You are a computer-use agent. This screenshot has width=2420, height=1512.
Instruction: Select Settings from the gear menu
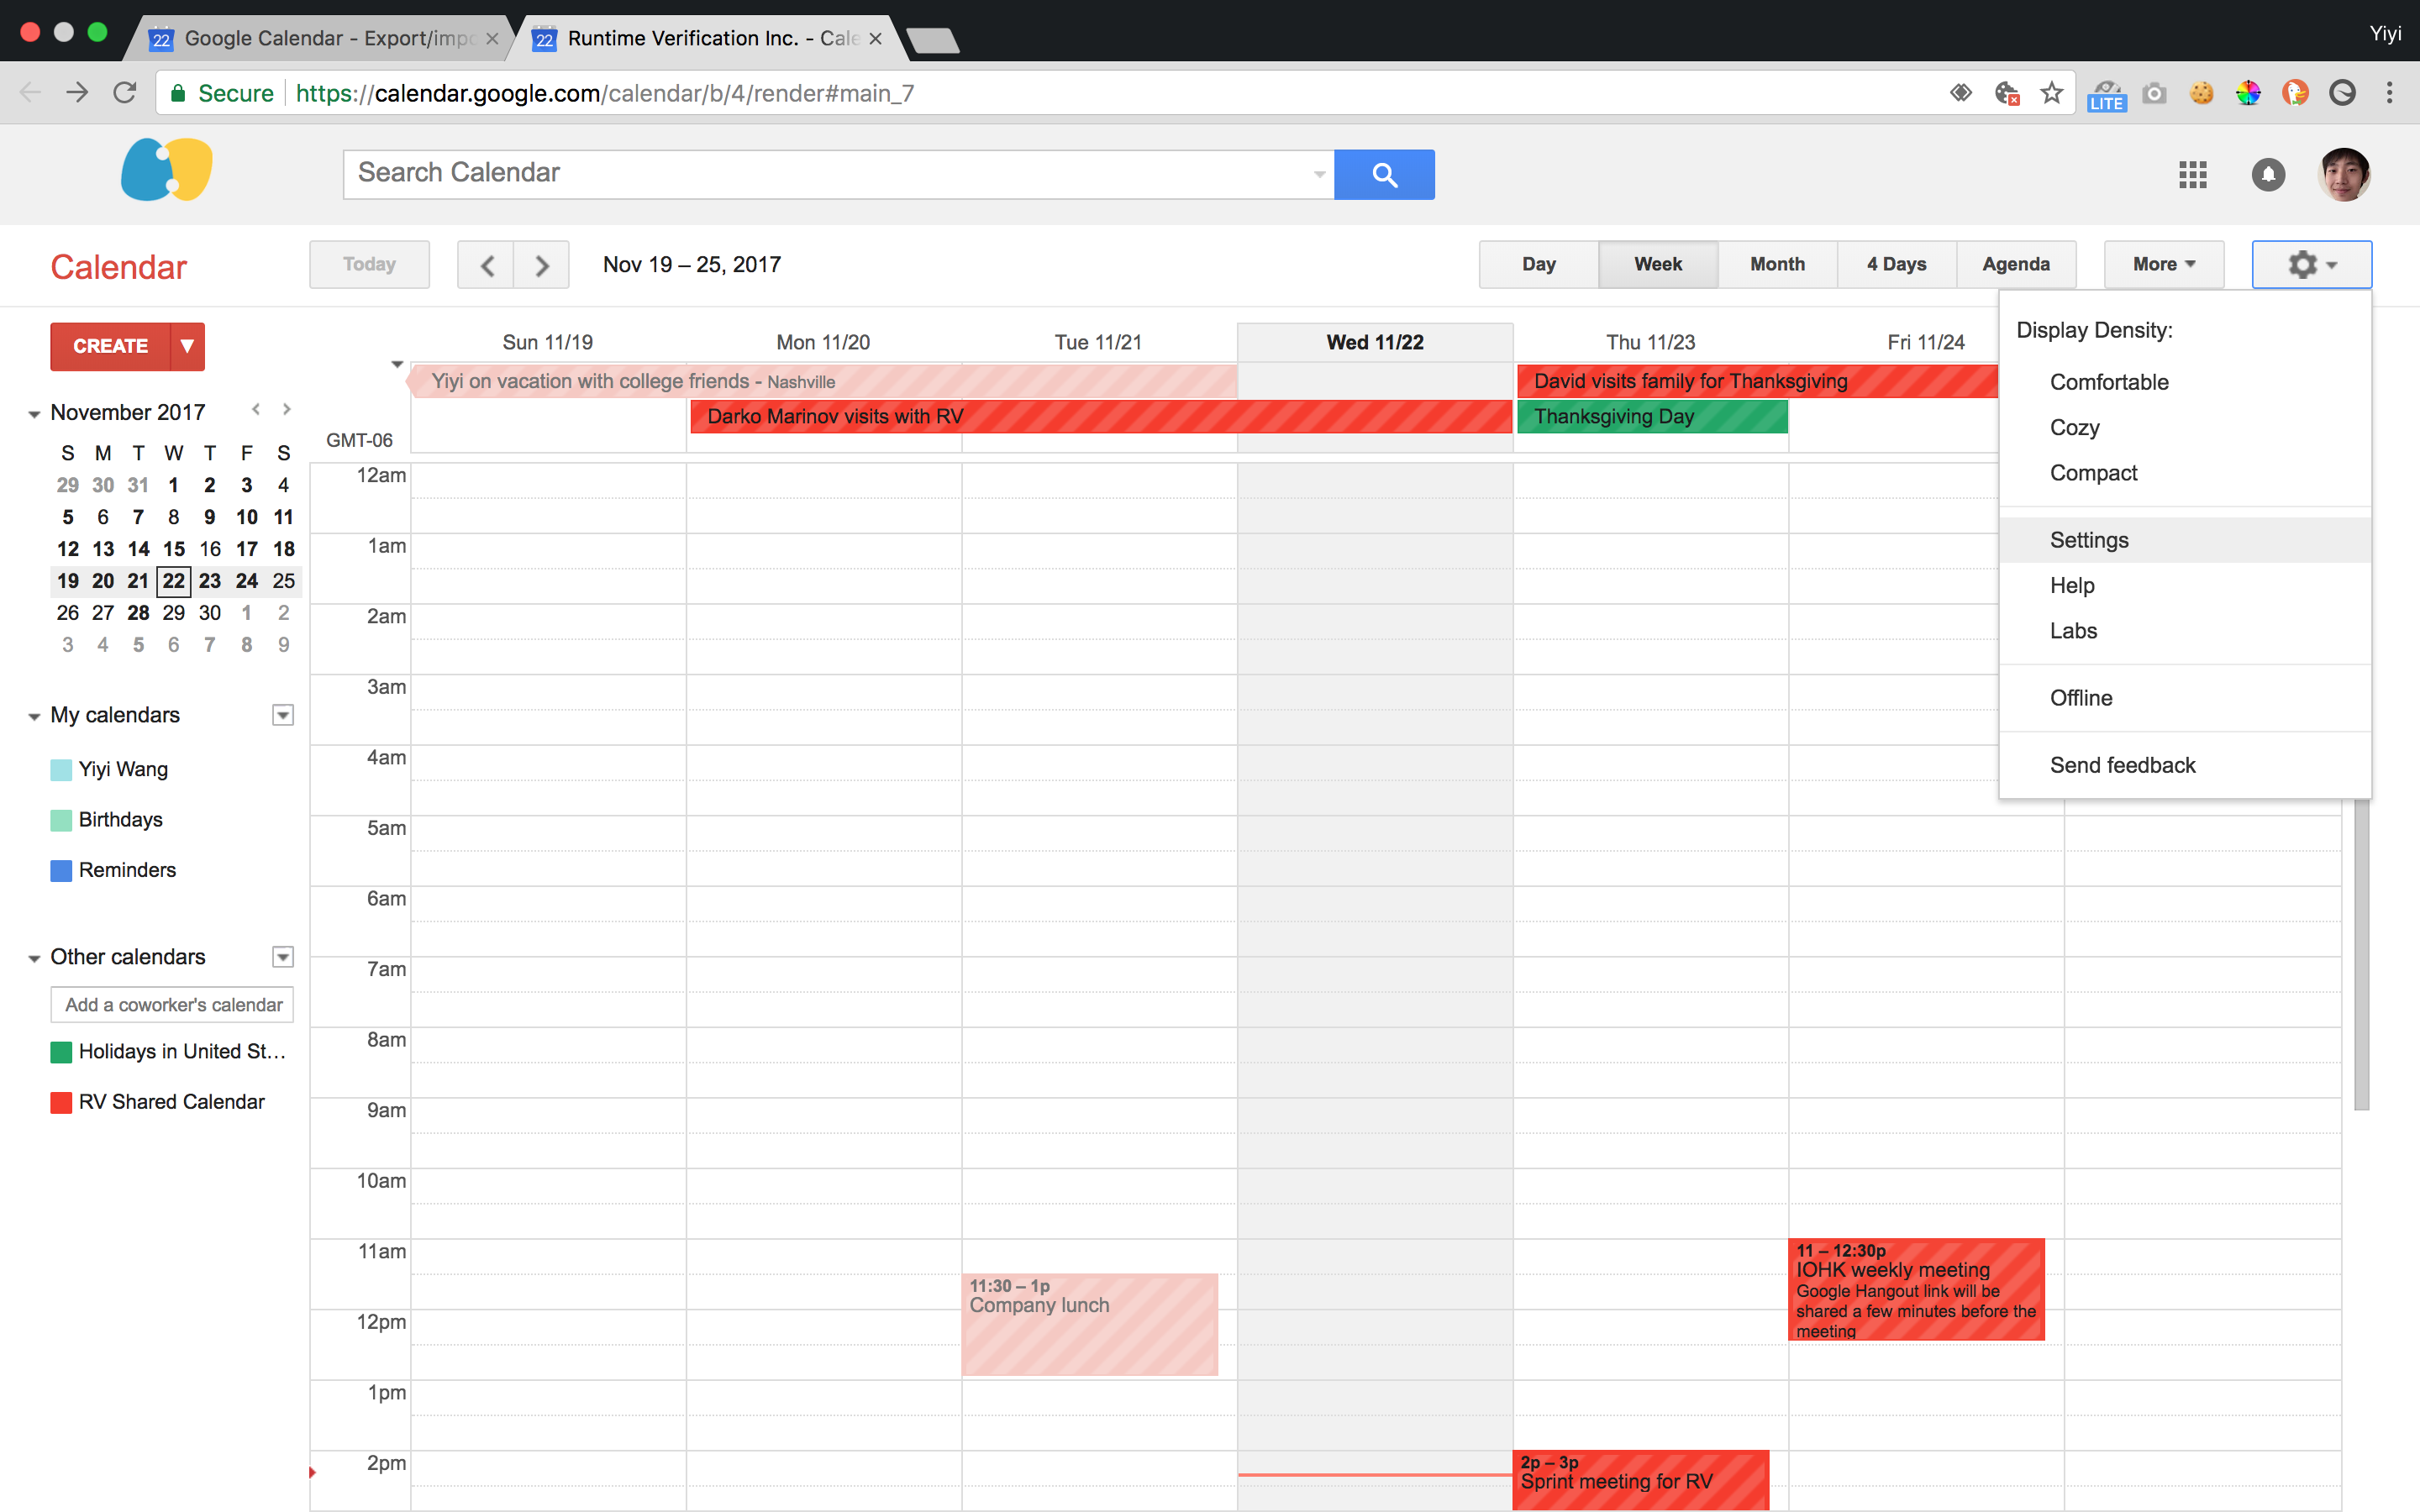pyautogui.click(x=2088, y=540)
